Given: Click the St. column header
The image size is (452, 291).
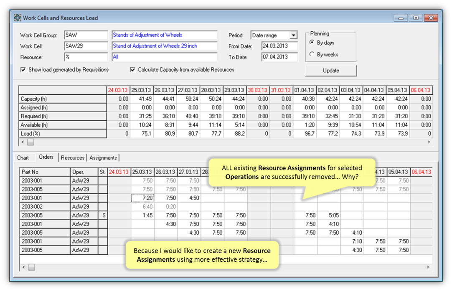Looking at the screenshot, I should [x=103, y=172].
